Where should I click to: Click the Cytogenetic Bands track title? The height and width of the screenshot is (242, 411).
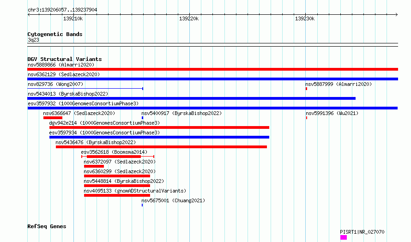tap(55, 34)
